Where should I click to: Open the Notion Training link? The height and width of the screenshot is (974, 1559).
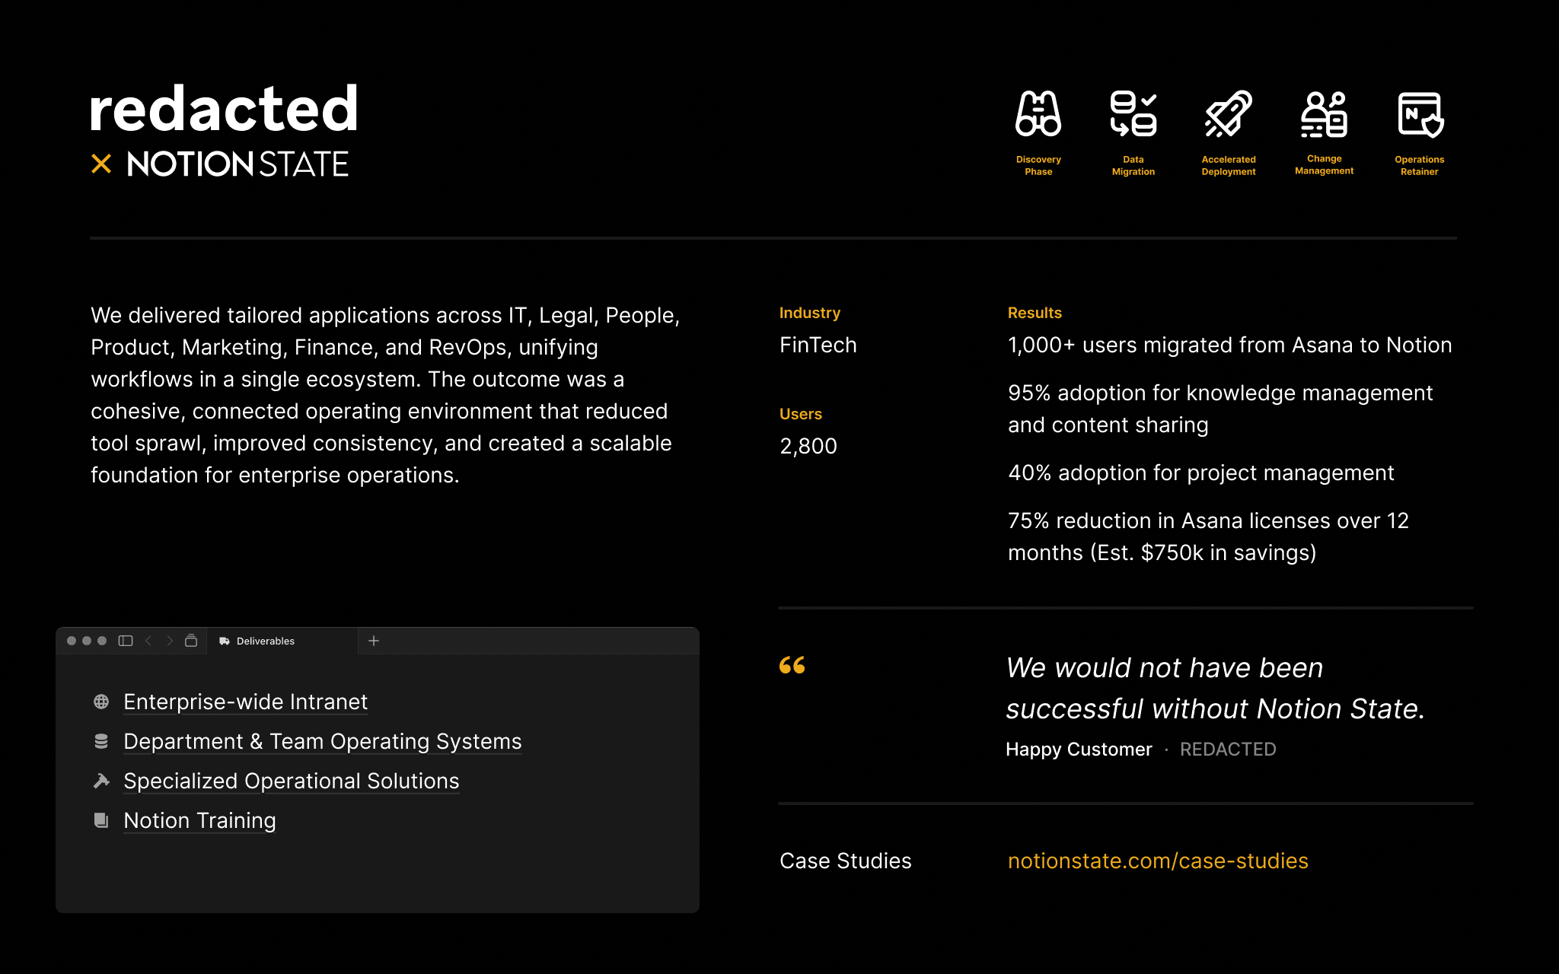tap(199, 820)
